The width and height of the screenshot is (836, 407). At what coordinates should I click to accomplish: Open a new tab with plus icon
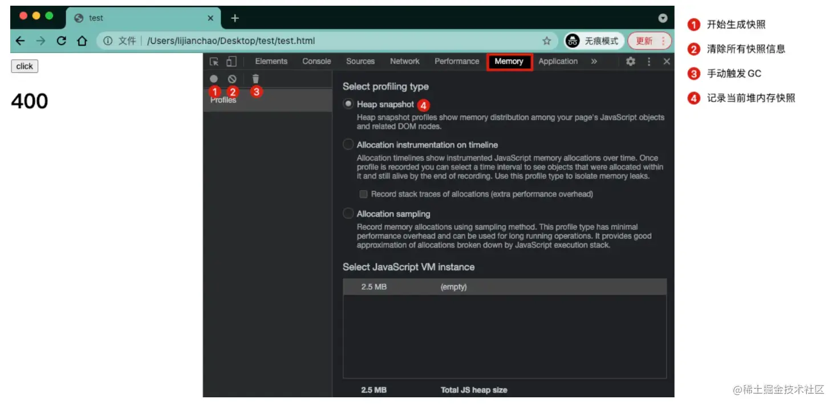click(x=234, y=18)
